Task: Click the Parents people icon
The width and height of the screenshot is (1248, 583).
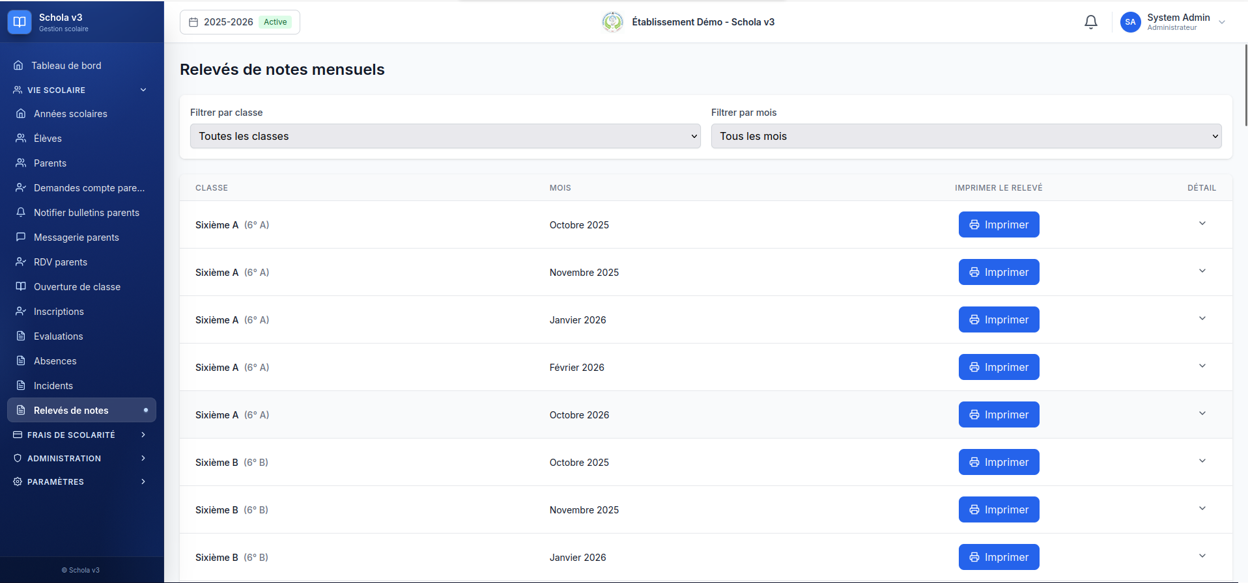Action: pyautogui.click(x=21, y=163)
